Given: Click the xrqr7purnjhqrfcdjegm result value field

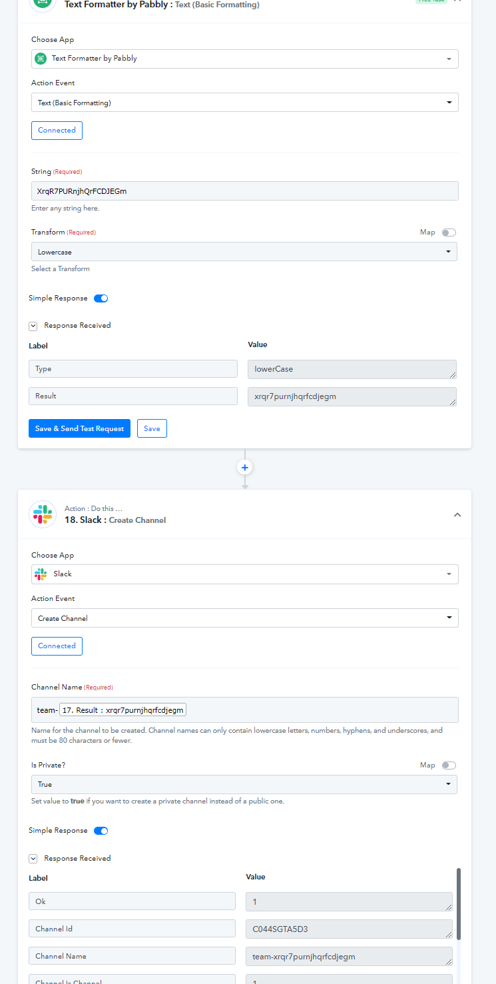Looking at the screenshot, I should 352,396.
